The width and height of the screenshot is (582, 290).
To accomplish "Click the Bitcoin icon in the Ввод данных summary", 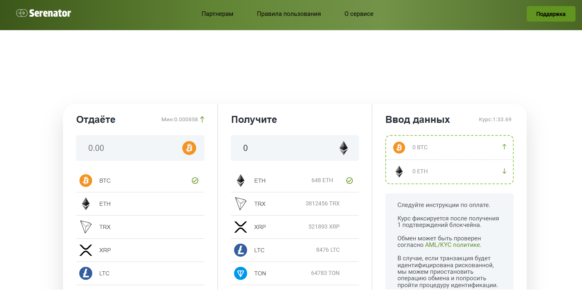I will 399,147.
